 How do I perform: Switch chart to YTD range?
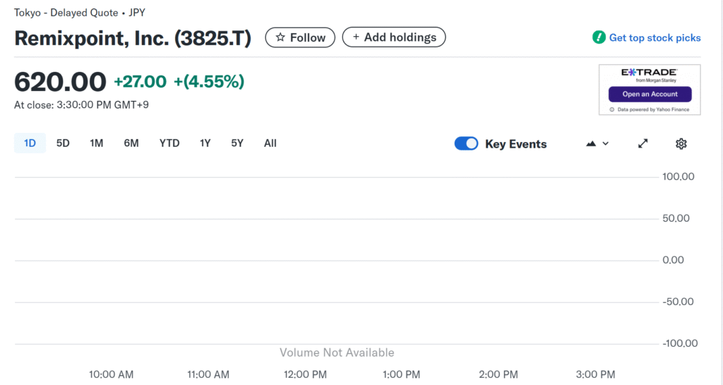click(x=169, y=143)
